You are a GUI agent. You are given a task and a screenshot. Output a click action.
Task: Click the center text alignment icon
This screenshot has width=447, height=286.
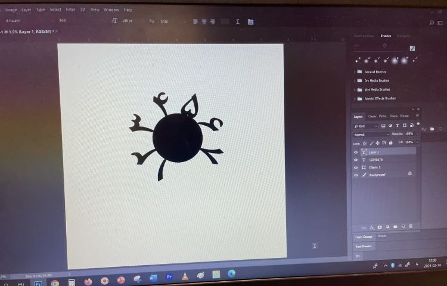pos(204,22)
